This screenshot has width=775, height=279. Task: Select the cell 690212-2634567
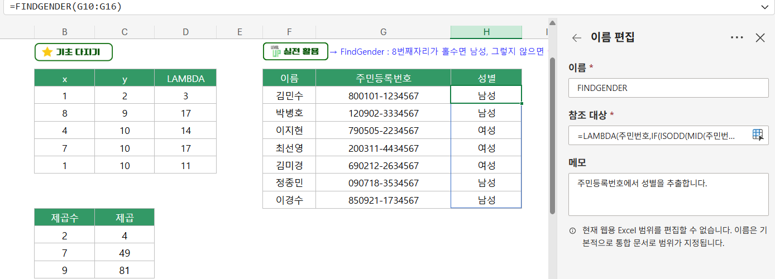(383, 165)
